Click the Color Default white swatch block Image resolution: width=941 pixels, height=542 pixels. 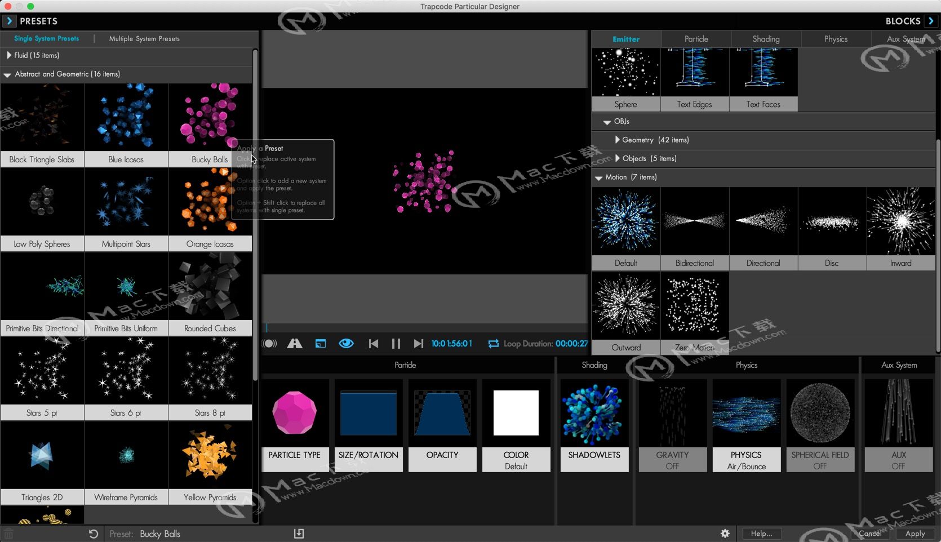(x=516, y=425)
